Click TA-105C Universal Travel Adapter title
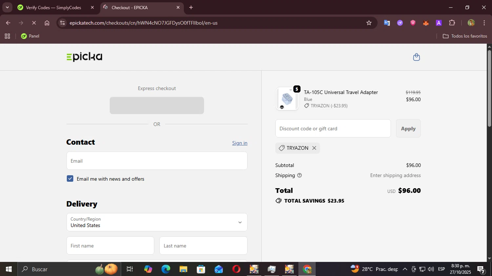The height and width of the screenshot is (276, 492). (x=341, y=92)
